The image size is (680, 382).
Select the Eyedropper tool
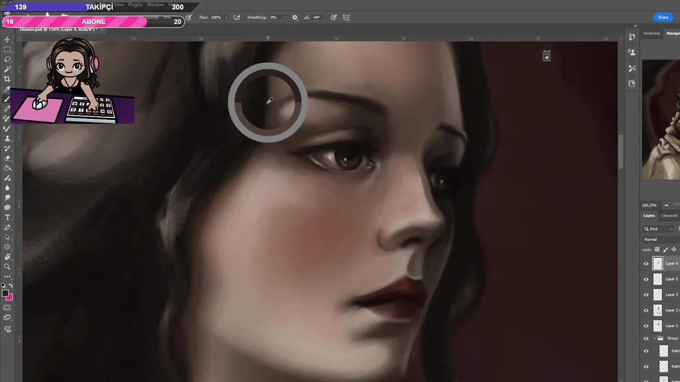click(x=7, y=89)
